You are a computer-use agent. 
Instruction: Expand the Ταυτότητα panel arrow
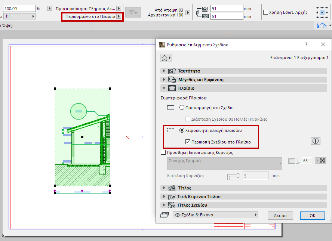coord(164,71)
